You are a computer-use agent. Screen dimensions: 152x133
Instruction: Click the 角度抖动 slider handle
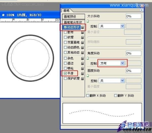point(88,58)
